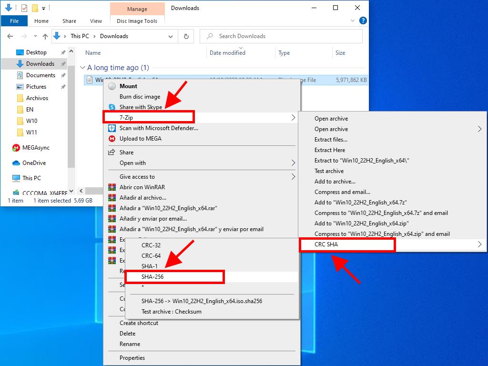Expand the Give access to submenu
The image size is (488, 366).
(x=293, y=177)
